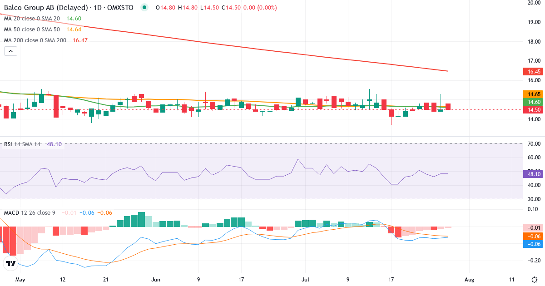Click the 20.00 price scale value

tap(534, 3)
